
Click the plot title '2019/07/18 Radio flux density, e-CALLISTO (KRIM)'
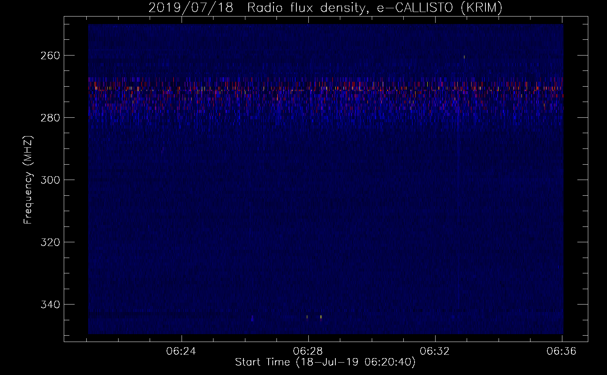[x=325, y=7]
